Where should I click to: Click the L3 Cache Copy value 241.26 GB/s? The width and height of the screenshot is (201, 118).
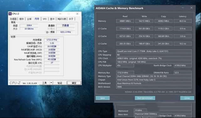click(163, 44)
